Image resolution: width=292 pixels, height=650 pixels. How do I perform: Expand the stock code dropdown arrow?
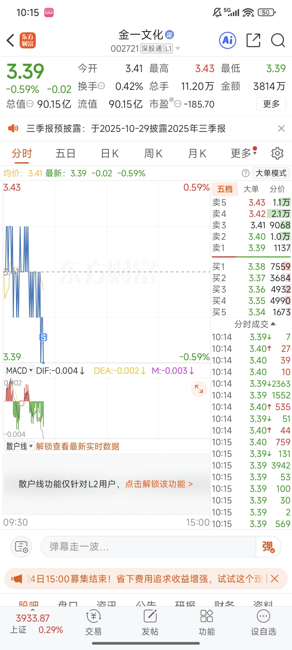pos(178,48)
